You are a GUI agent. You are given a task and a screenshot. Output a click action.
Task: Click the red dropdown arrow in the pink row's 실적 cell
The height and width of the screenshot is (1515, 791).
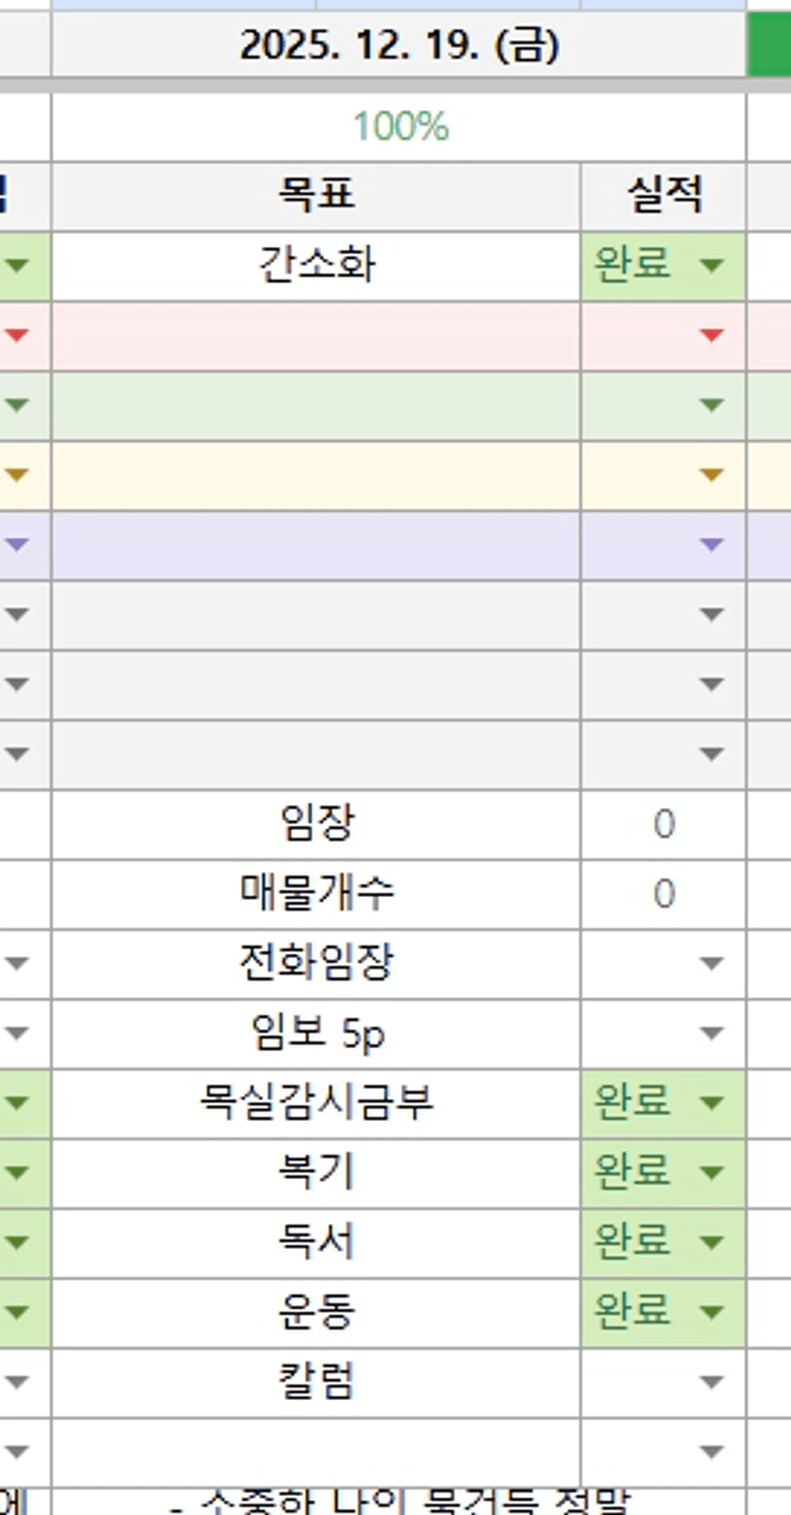point(711,335)
